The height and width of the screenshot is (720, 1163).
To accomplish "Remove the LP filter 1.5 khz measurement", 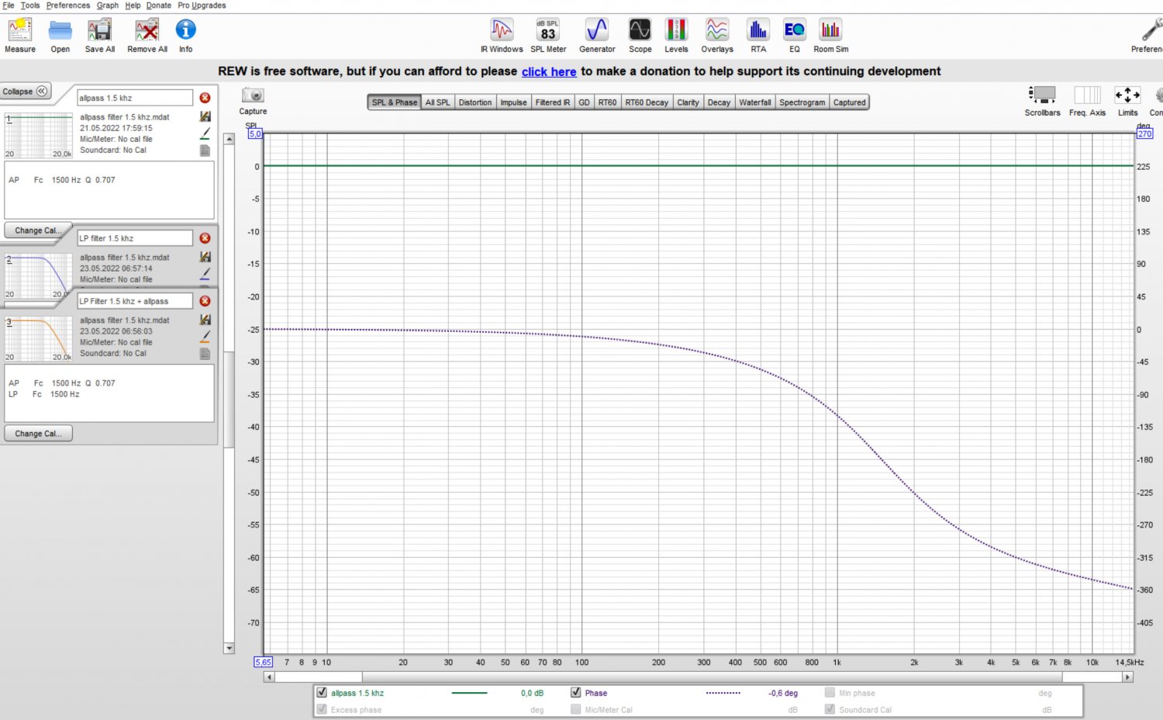I will [205, 238].
